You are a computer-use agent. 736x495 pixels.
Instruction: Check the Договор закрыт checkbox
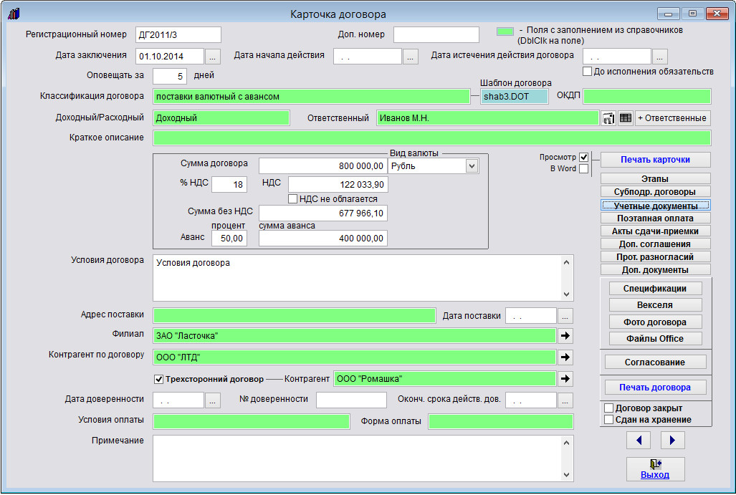608,408
